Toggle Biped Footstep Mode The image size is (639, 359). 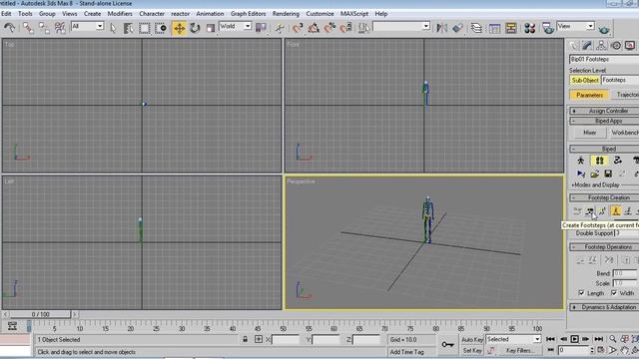[x=599, y=161]
